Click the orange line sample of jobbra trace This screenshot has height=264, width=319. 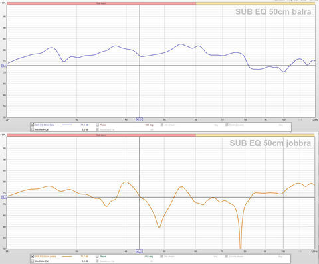[x=67, y=257]
